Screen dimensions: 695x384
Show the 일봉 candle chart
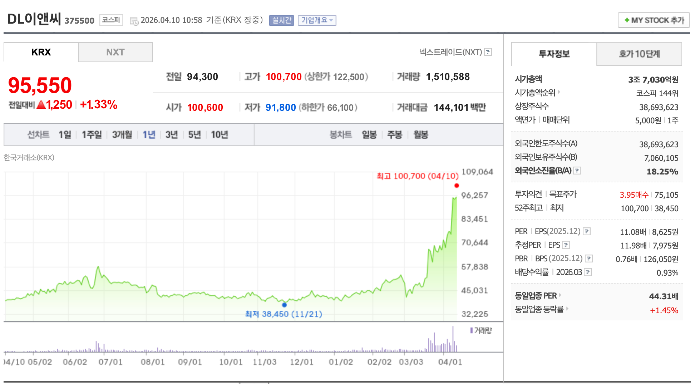point(369,134)
